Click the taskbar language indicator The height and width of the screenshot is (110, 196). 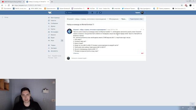[x=183, y=108]
